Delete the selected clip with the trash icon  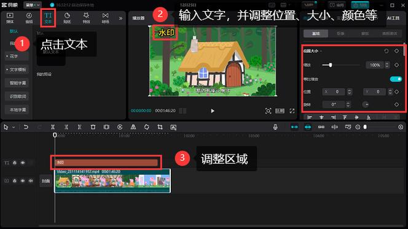(93, 127)
